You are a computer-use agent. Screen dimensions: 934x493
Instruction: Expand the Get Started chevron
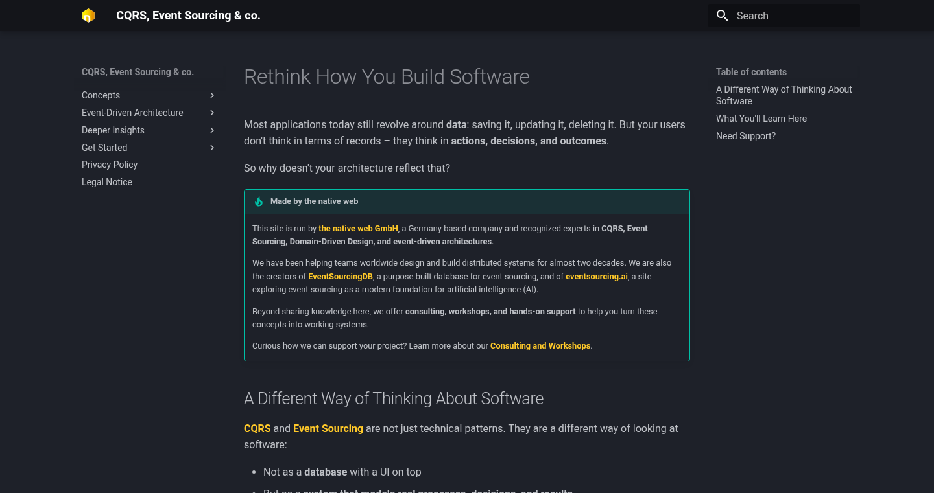[x=212, y=148]
